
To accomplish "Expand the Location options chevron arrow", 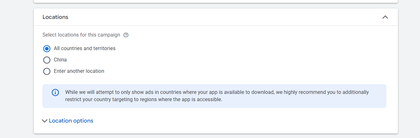I will coord(45,121).
